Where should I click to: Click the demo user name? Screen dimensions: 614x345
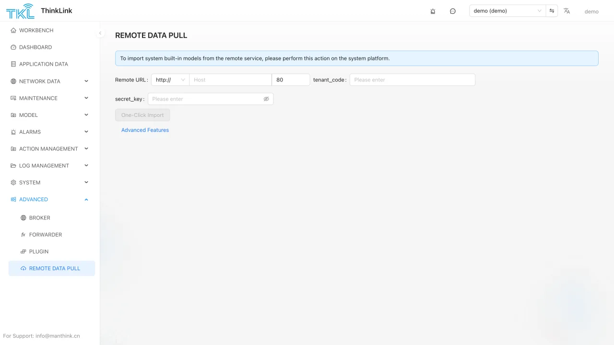[x=591, y=11]
